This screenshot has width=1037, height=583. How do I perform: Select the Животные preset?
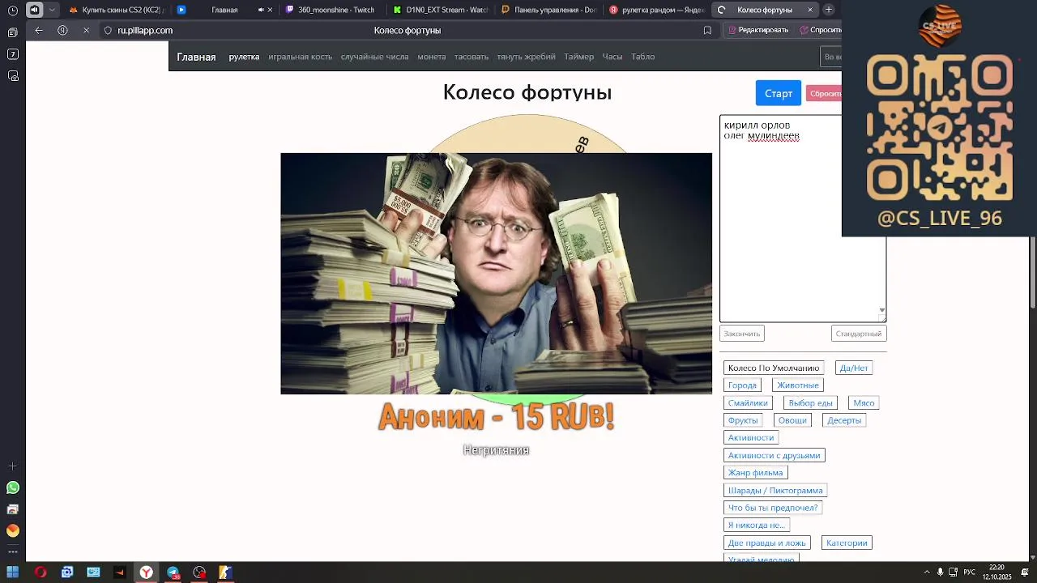pyautogui.click(x=798, y=385)
